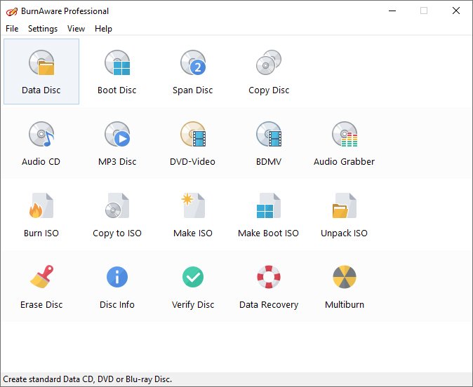The height and width of the screenshot is (387, 473).
Task: Click the Erase Disc brush icon
Action: [x=41, y=278]
